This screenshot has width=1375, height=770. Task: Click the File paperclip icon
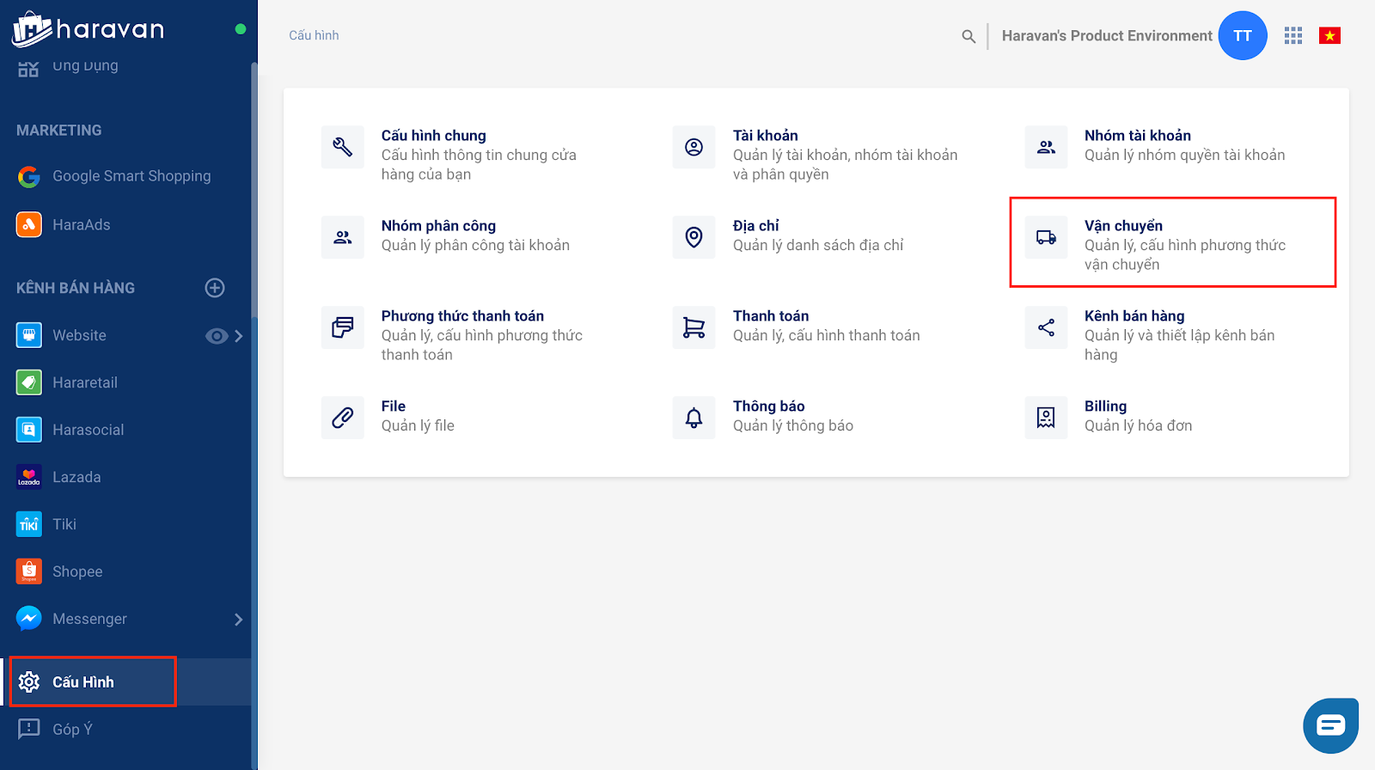click(x=342, y=418)
